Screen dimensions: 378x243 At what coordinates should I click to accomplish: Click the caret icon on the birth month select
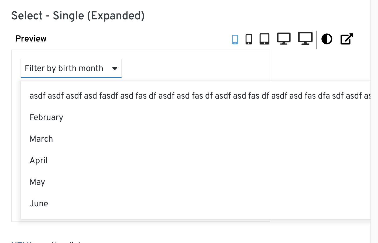point(115,68)
